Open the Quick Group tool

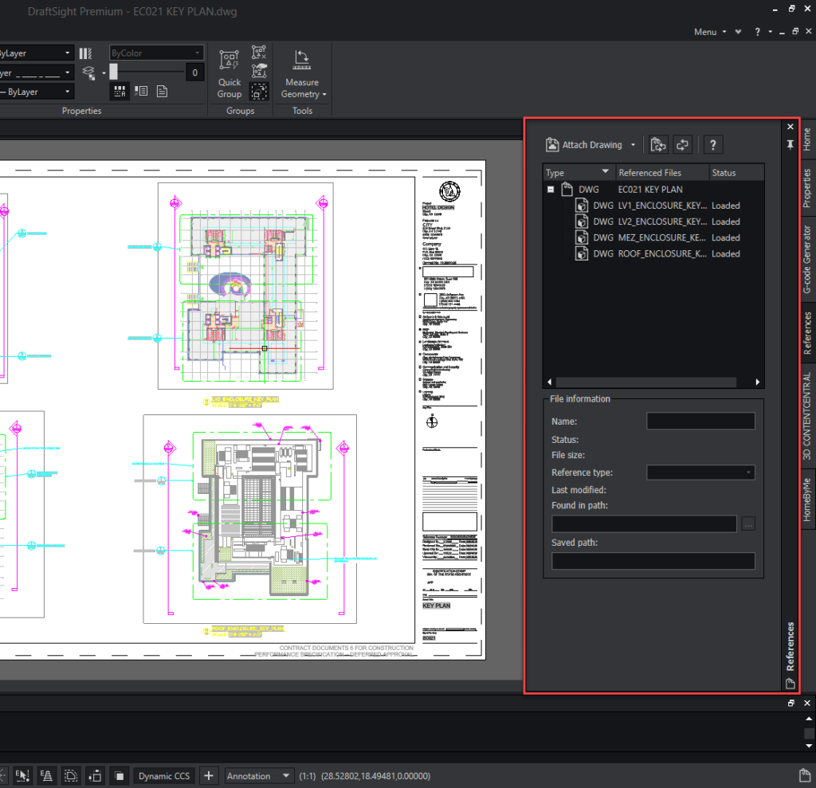pos(229,72)
